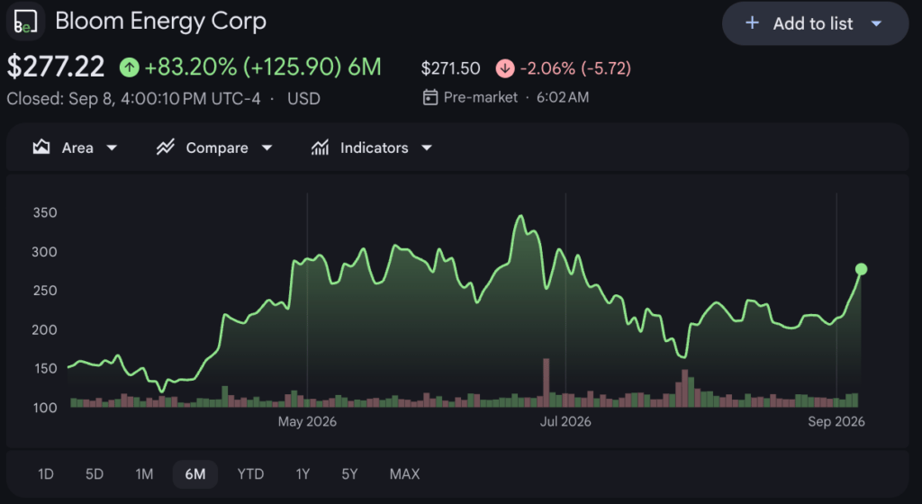Click the plus icon in Add to list
The height and width of the screenshot is (504, 922).
(x=752, y=23)
